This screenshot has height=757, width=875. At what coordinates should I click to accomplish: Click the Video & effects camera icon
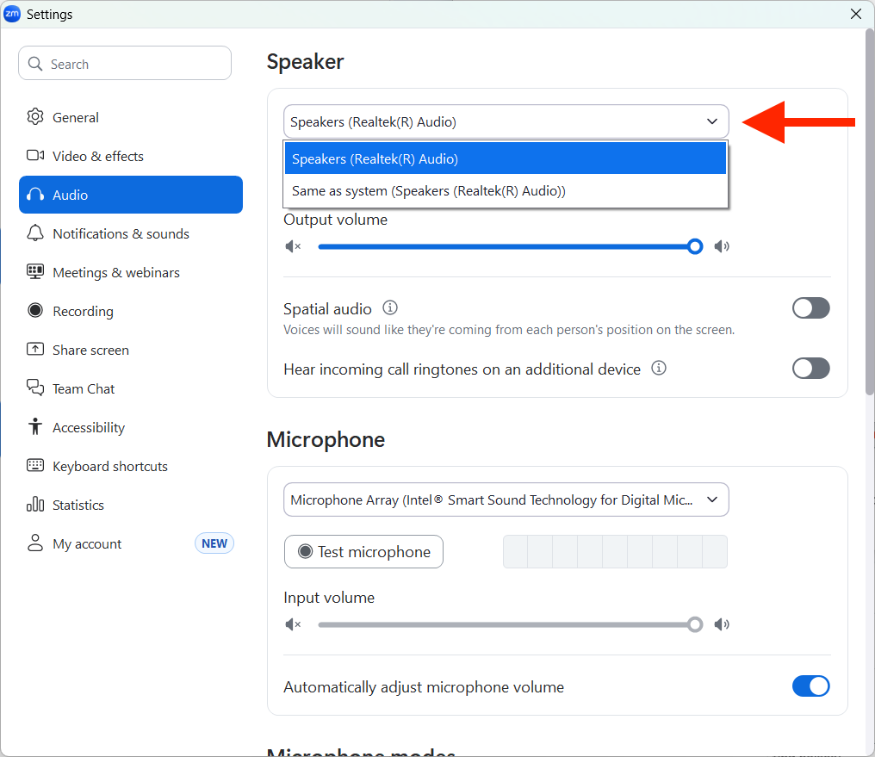pyautogui.click(x=35, y=156)
